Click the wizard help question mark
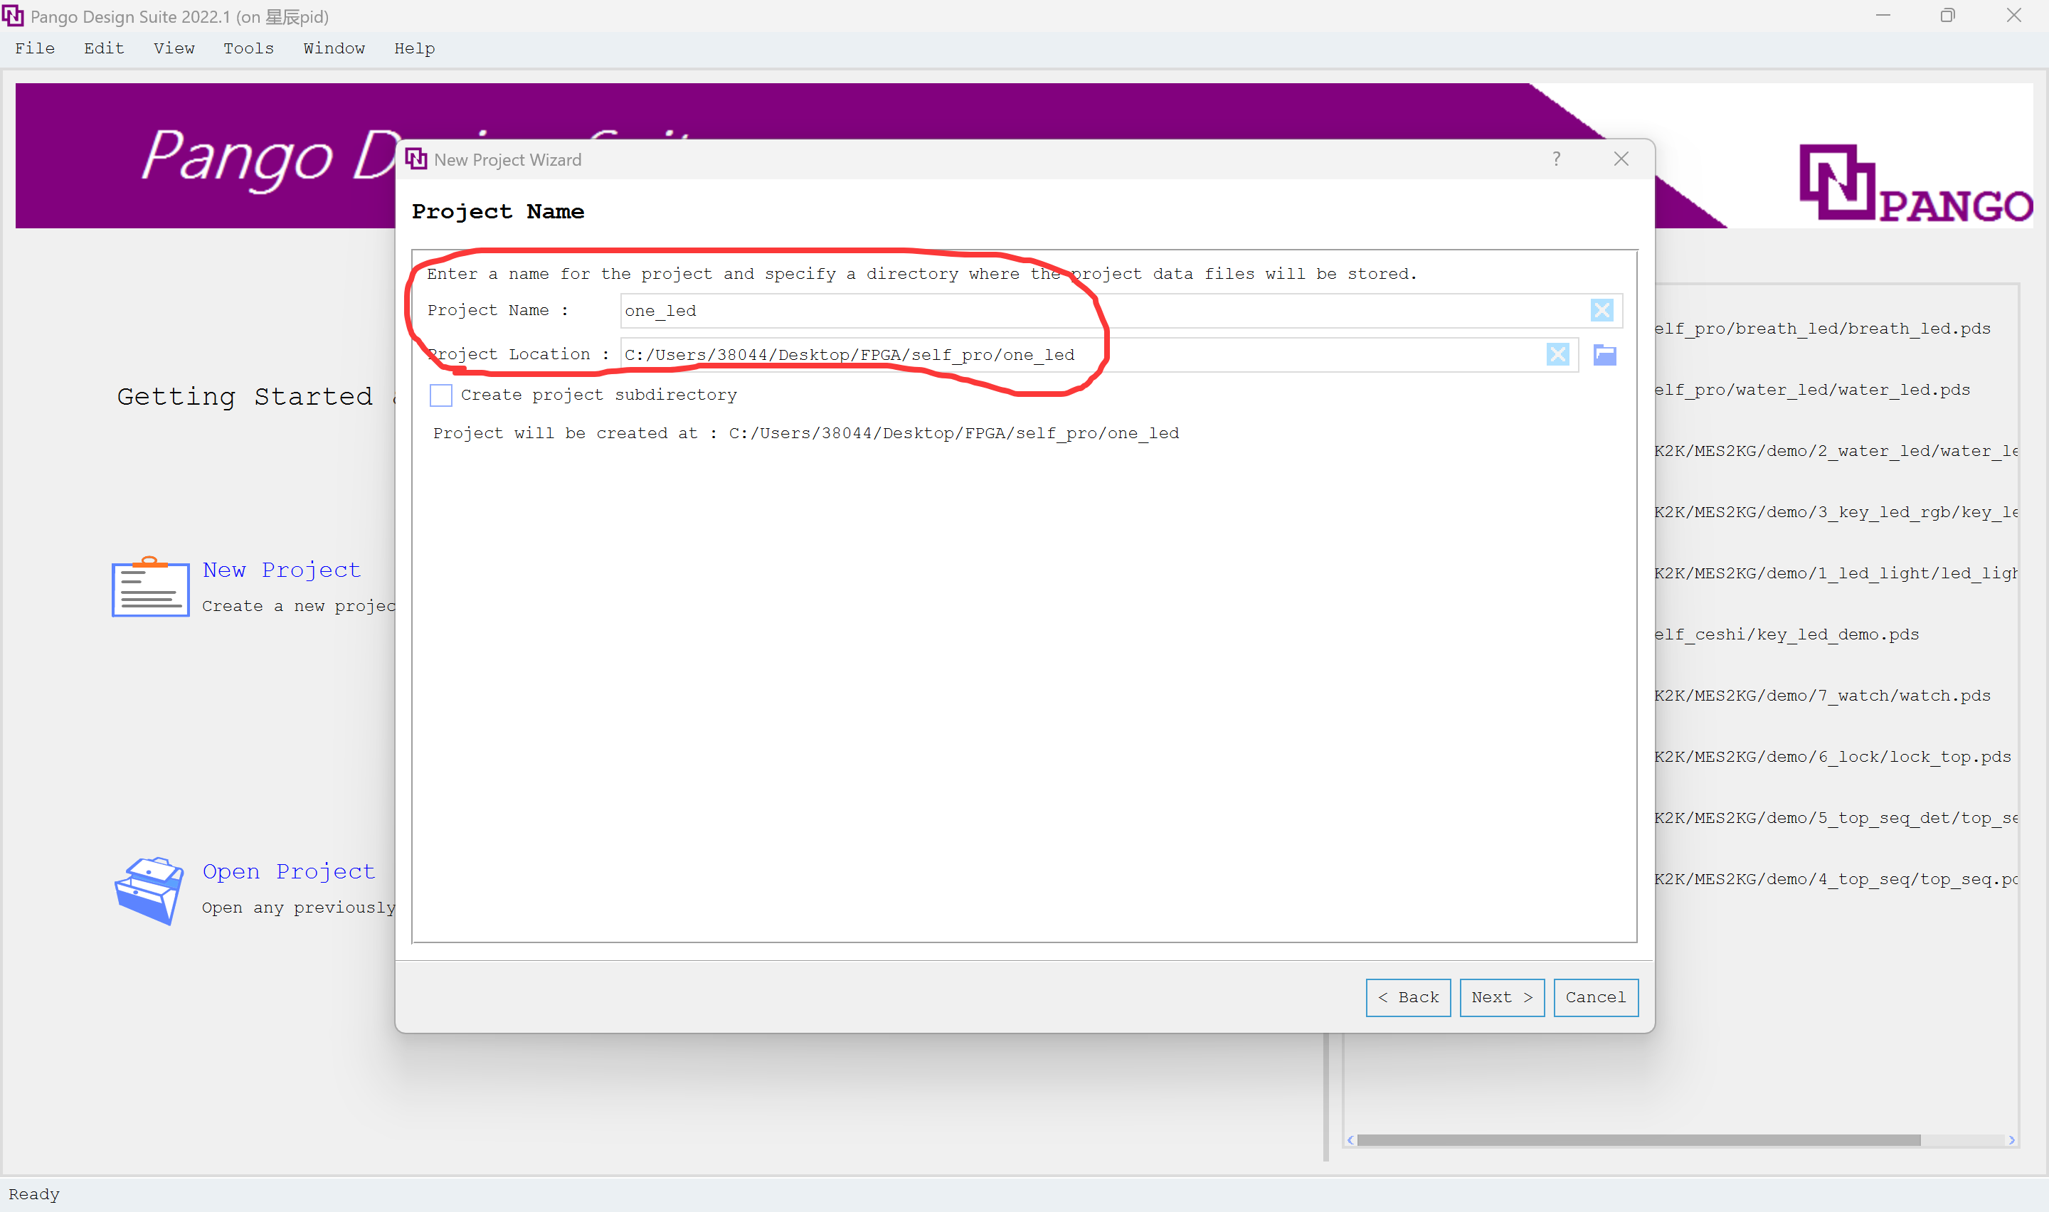This screenshot has width=2049, height=1212. point(1557,159)
